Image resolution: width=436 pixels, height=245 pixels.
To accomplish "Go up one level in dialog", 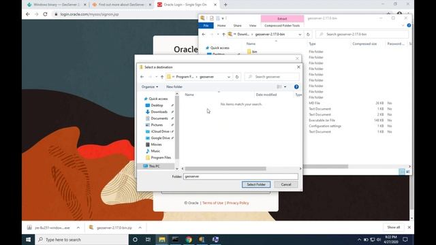I will tap(162, 77).
